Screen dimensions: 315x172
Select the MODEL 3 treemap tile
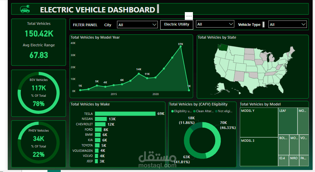259,152
